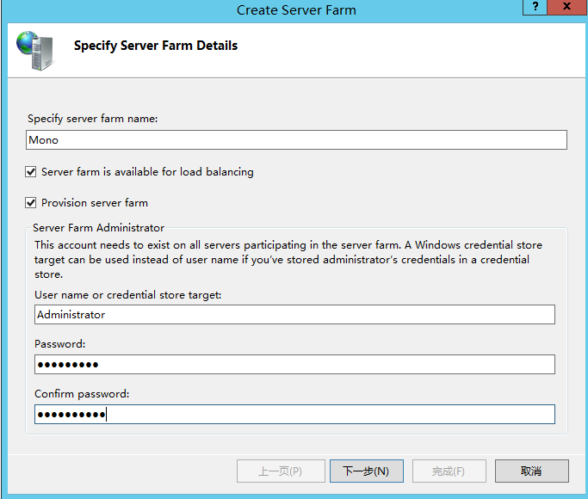The image size is (588, 499).
Task: Click the Specify server farm name label
Action: pos(92,119)
